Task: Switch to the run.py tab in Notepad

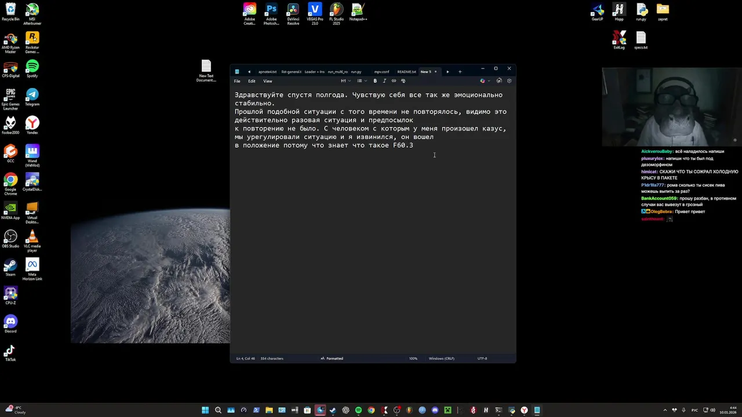Action: tap(356, 72)
